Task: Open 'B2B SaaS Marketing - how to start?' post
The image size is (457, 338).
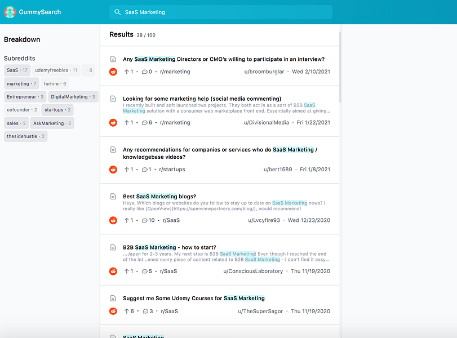Action: (x=170, y=247)
